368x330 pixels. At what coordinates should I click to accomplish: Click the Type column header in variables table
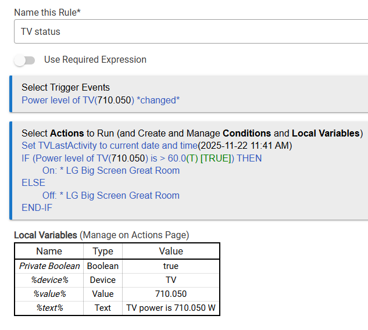click(102, 251)
